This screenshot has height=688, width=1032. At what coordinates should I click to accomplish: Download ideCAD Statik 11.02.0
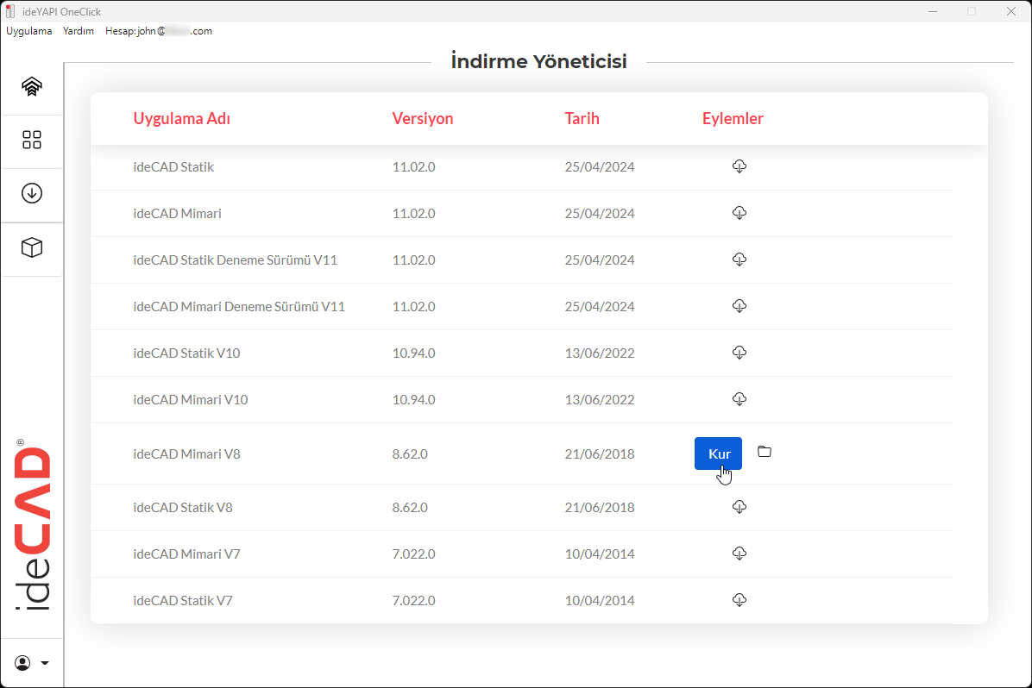[739, 166]
